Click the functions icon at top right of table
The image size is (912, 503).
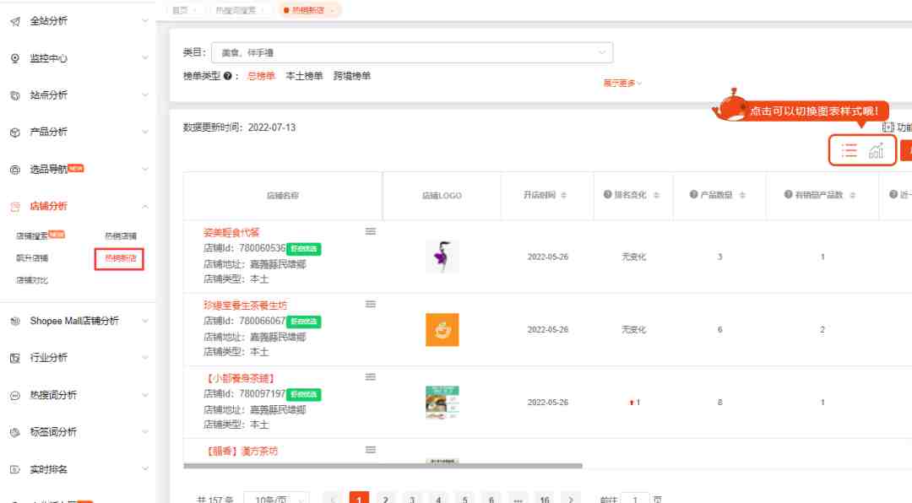coord(888,127)
